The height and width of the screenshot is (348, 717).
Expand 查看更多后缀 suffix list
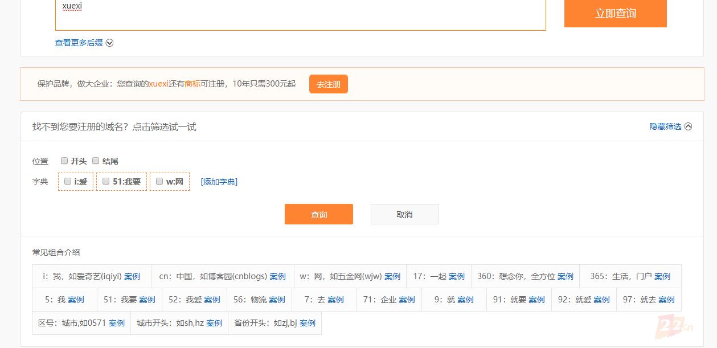point(84,43)
